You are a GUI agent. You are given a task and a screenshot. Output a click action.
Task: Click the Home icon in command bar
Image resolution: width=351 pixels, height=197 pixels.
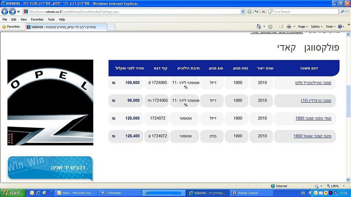[259, 27]
